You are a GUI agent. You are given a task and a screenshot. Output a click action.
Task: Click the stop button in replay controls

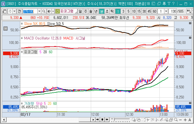[x=102, y=120]
